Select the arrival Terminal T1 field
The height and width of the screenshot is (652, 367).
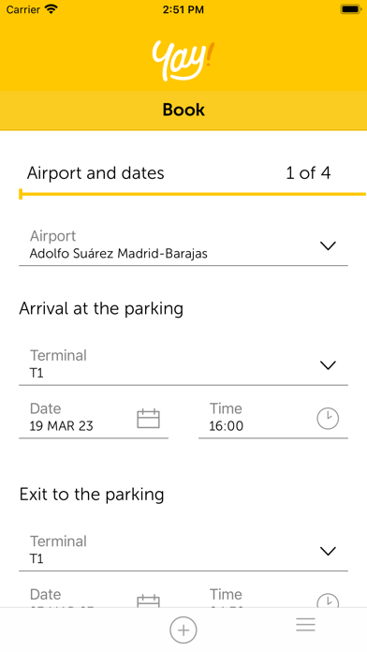(183, 365)
